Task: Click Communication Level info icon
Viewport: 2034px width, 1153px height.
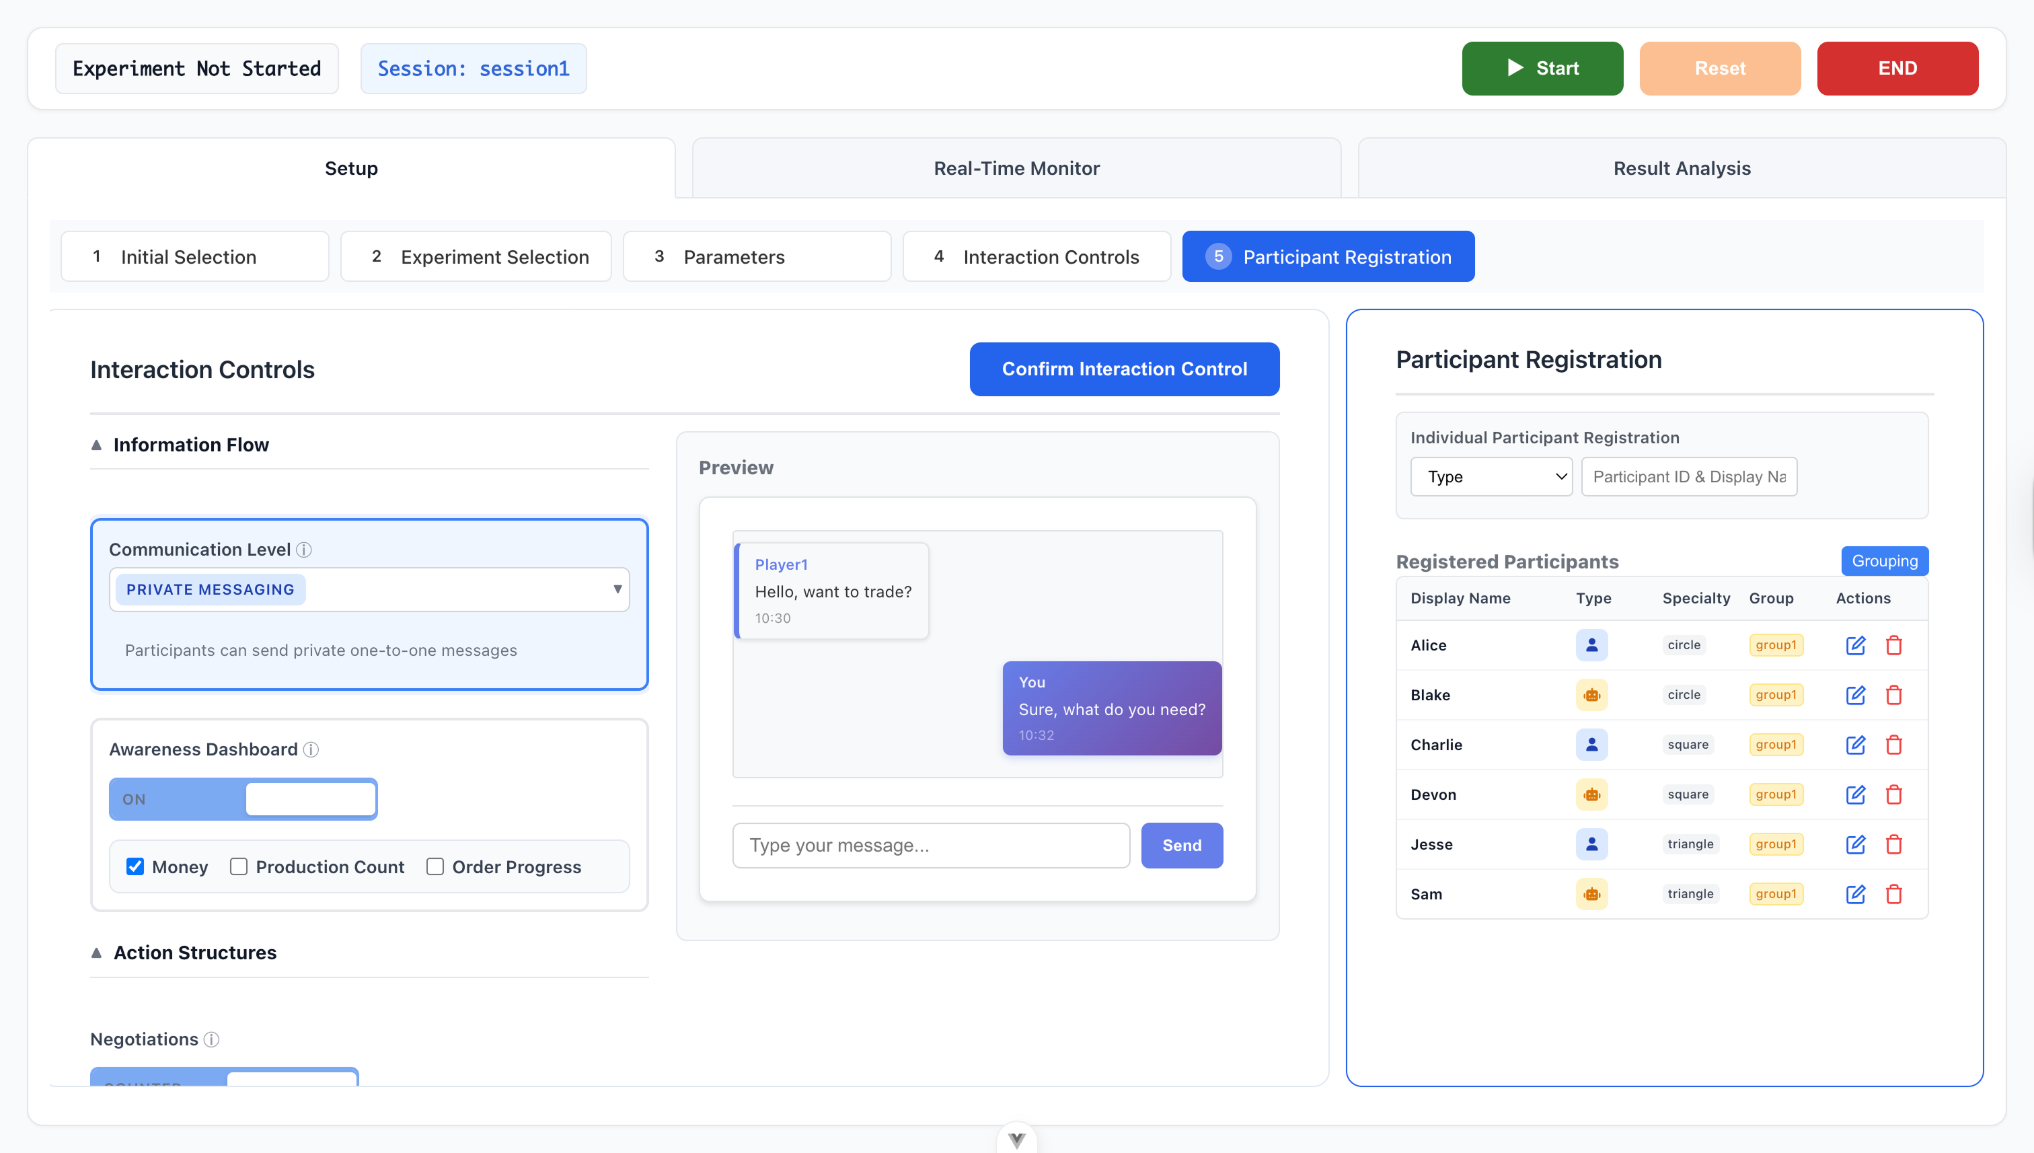Action: [304, 550]
